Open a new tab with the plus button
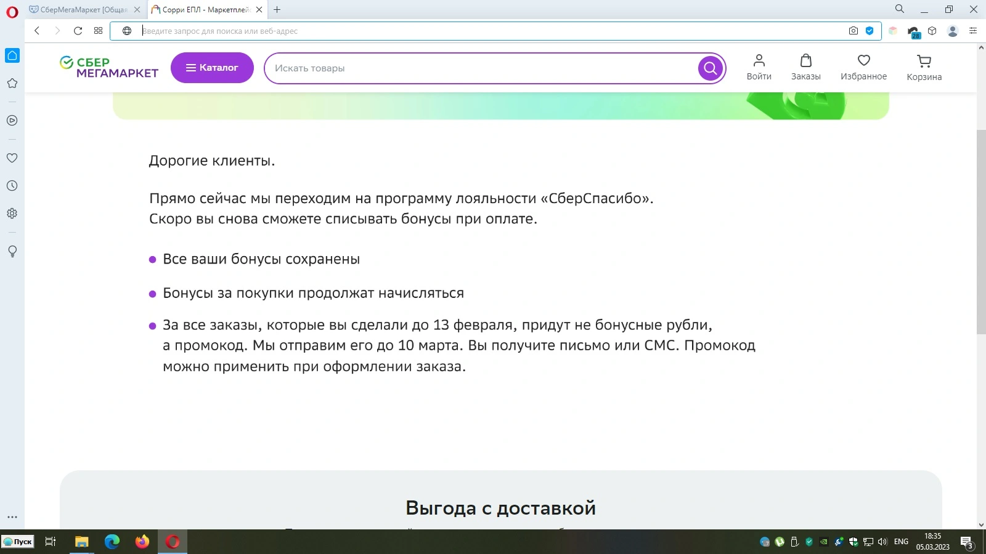Viewport: 986px width, 554px height. pos(277,10)
